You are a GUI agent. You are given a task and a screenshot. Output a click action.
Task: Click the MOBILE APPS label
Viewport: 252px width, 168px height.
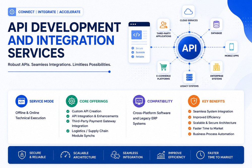tap(232, 56)
